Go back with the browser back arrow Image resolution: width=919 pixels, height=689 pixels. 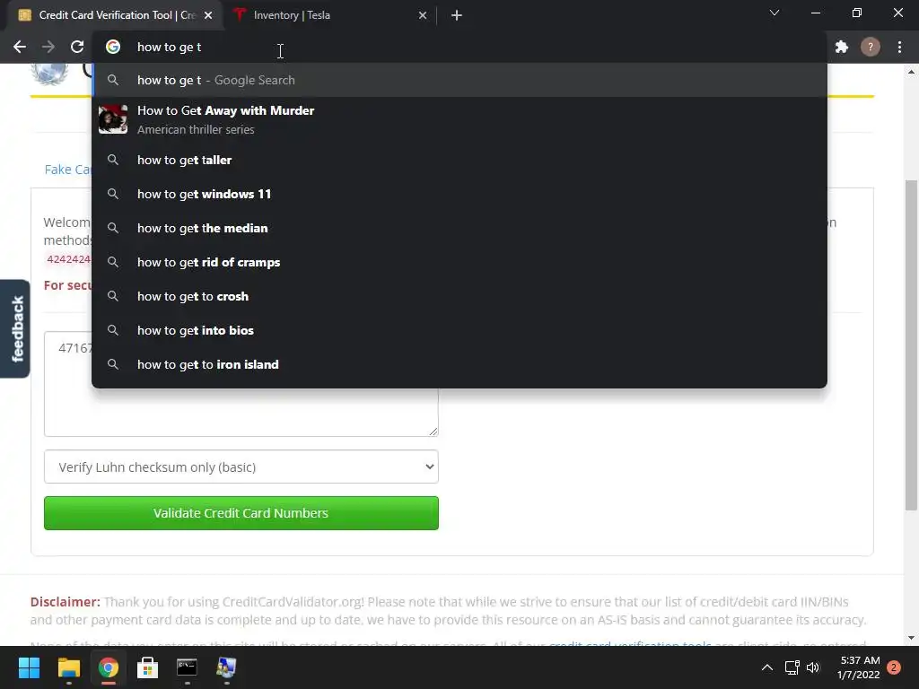pyautogui.click(x=20, y=47)
